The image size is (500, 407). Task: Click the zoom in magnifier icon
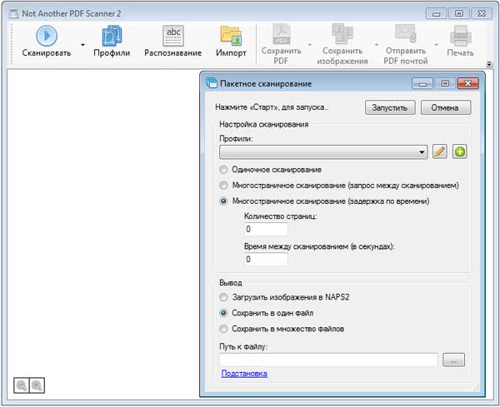click(x=37, y=385)
